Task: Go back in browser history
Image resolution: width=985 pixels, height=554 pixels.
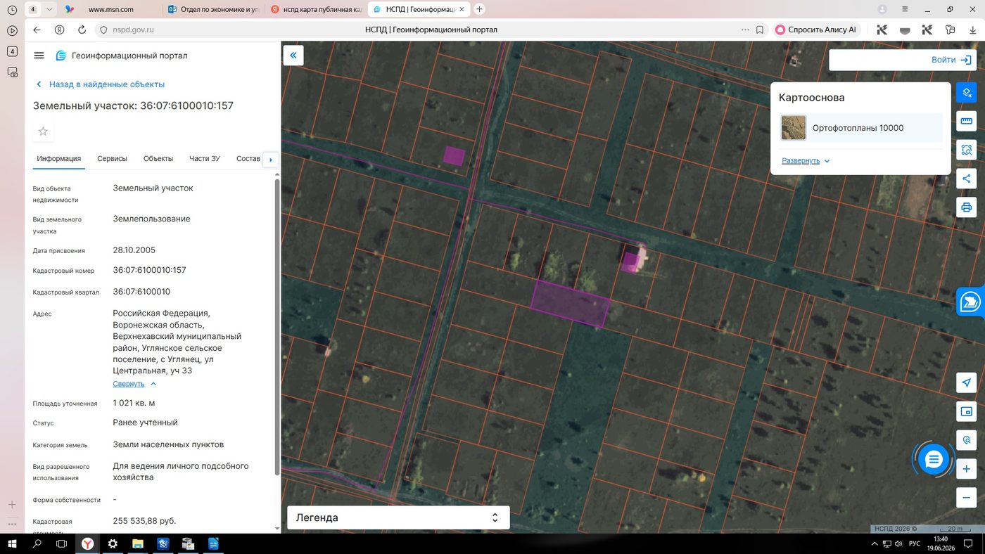Action: click(x=37, y=30)
